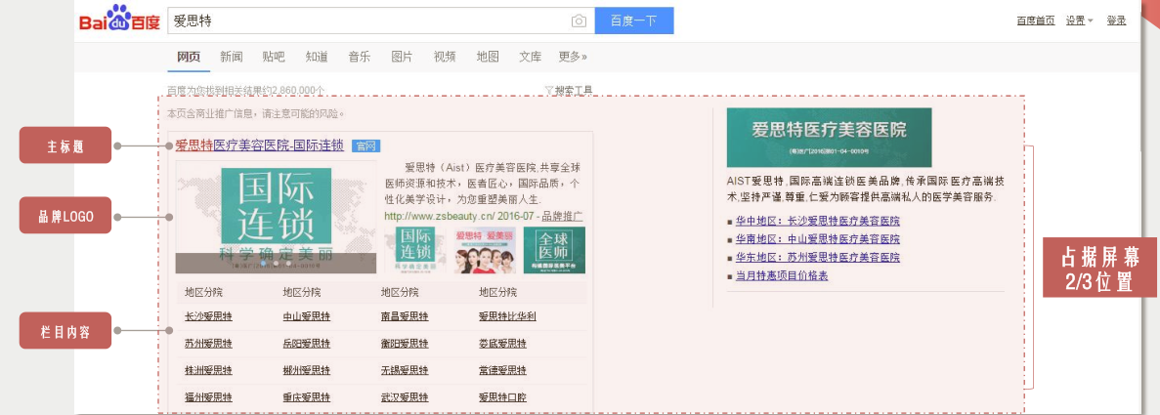Viewport: 1160px width, 415px height.
Task: Open the 株洲爱思特 link
Action: (x=208, y=370)
